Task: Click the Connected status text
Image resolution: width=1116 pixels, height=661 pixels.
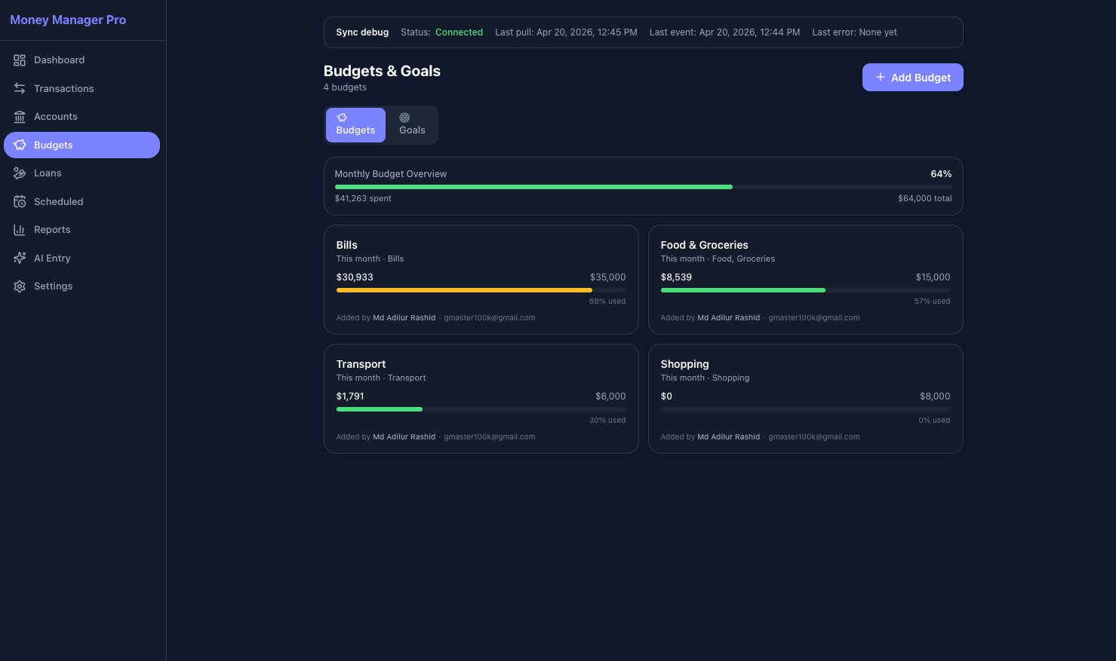Action: point(459,32)
